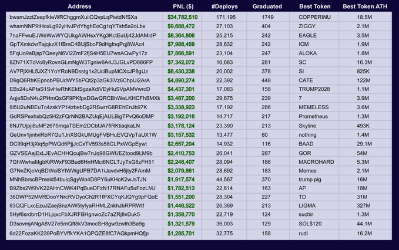This screenshot has width=399, height=250.
Task: Click the 16.2M ATH value
Action: [x=364, y=233]
